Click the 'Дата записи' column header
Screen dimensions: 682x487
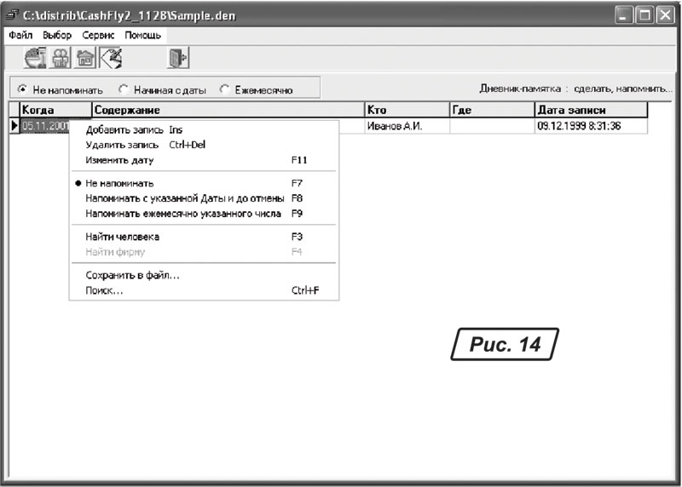click(x=571, y=110)
